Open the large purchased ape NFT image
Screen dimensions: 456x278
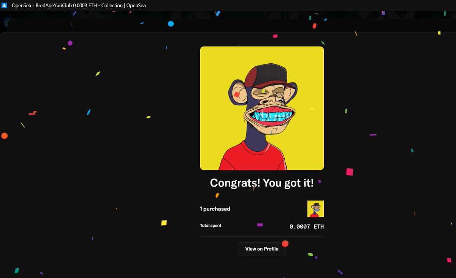(262, 108)
